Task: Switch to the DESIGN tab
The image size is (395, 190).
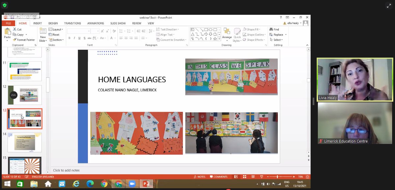Action: pos(53,23)
